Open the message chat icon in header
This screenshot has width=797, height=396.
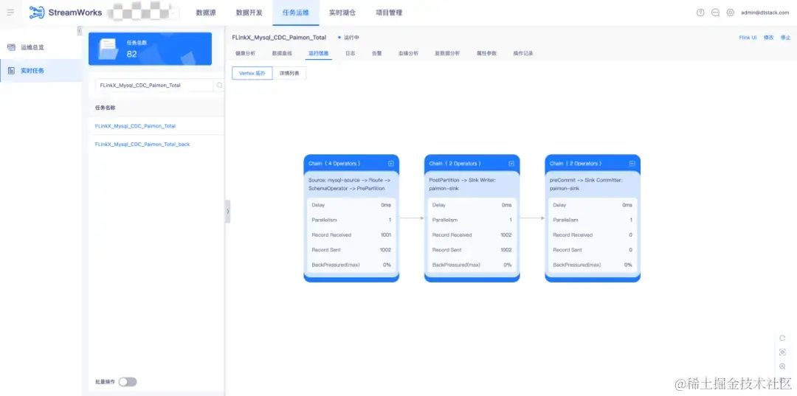coord(715,13)
